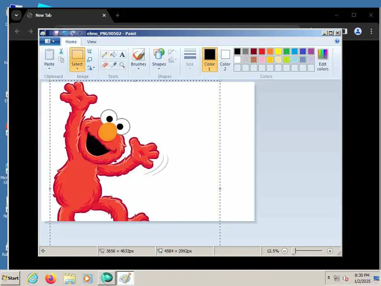Select Color 2 button

click(x=225, y=60)
